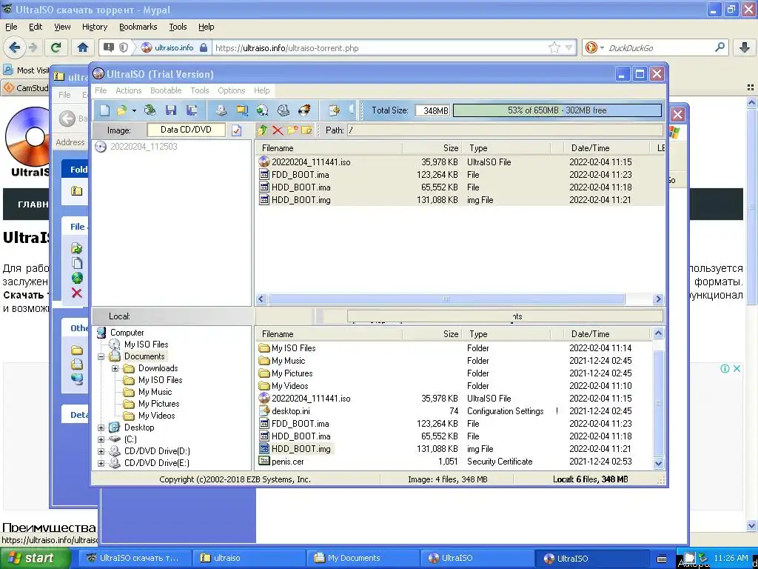758x569 pixels.
Task: Click the 53% of 650MB capacity bar
Action: 557,110
